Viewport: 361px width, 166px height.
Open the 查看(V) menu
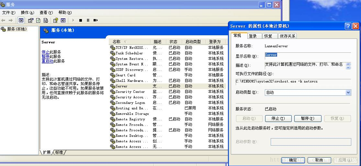(46, 13)
